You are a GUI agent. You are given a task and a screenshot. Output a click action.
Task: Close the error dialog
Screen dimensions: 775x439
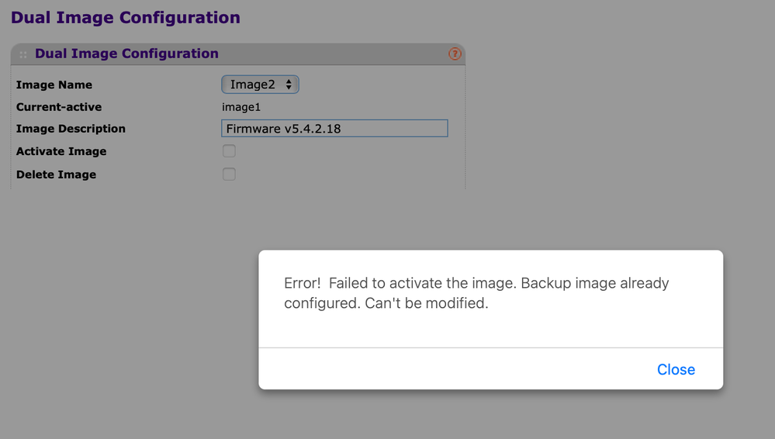[676, 370]
